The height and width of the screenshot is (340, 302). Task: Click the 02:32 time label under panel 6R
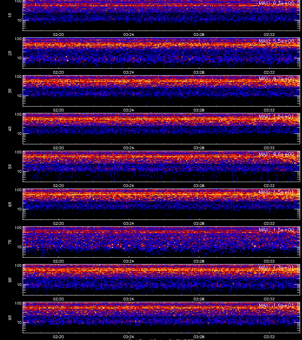269,223
